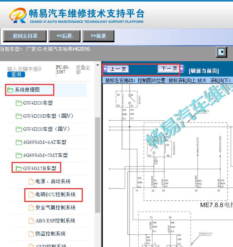Click the right arrow icon beside 下一页
This screenshot has width=233, height=247.
coord(182,68)
